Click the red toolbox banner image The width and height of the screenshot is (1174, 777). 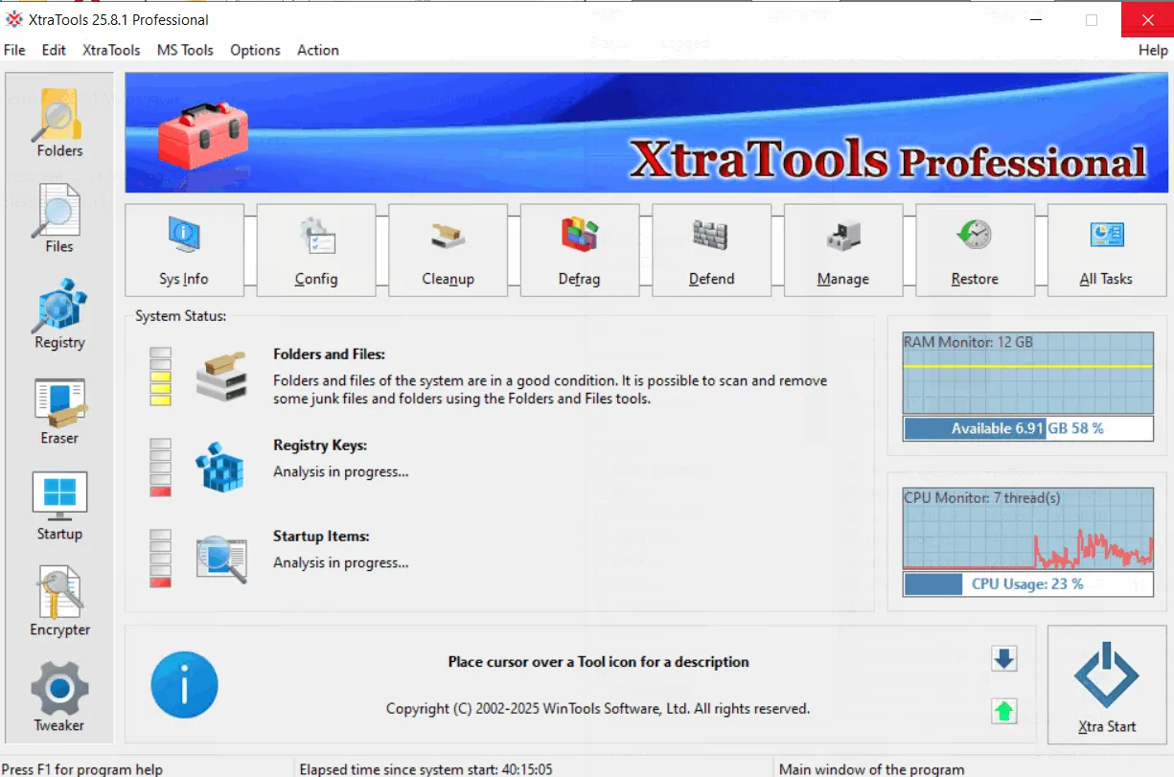coord(202,135)
